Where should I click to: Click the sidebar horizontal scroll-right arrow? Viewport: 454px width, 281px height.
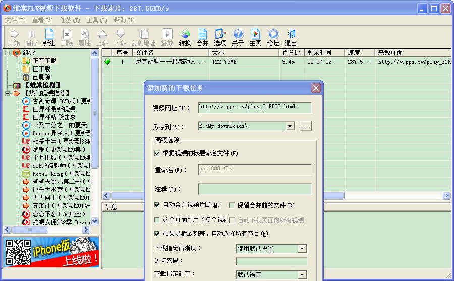coord(86,230)
